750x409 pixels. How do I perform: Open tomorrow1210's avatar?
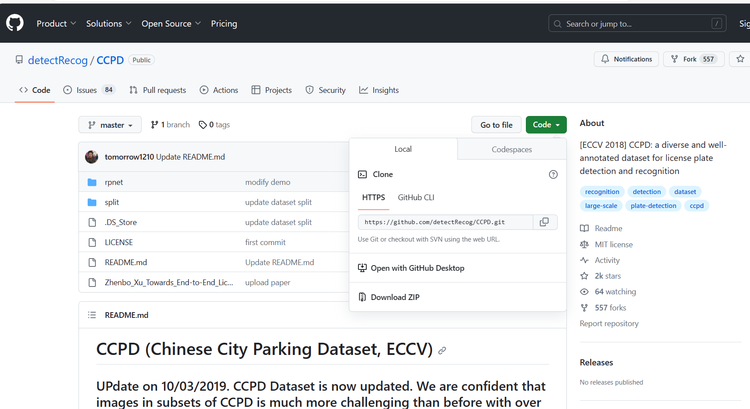(x=92, y=157)
